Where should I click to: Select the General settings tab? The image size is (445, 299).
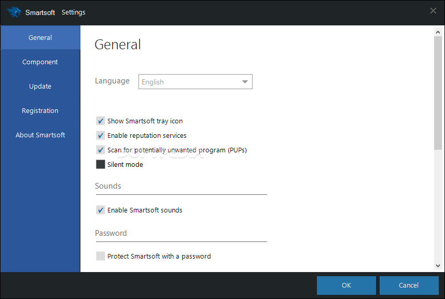click(40, 37)
